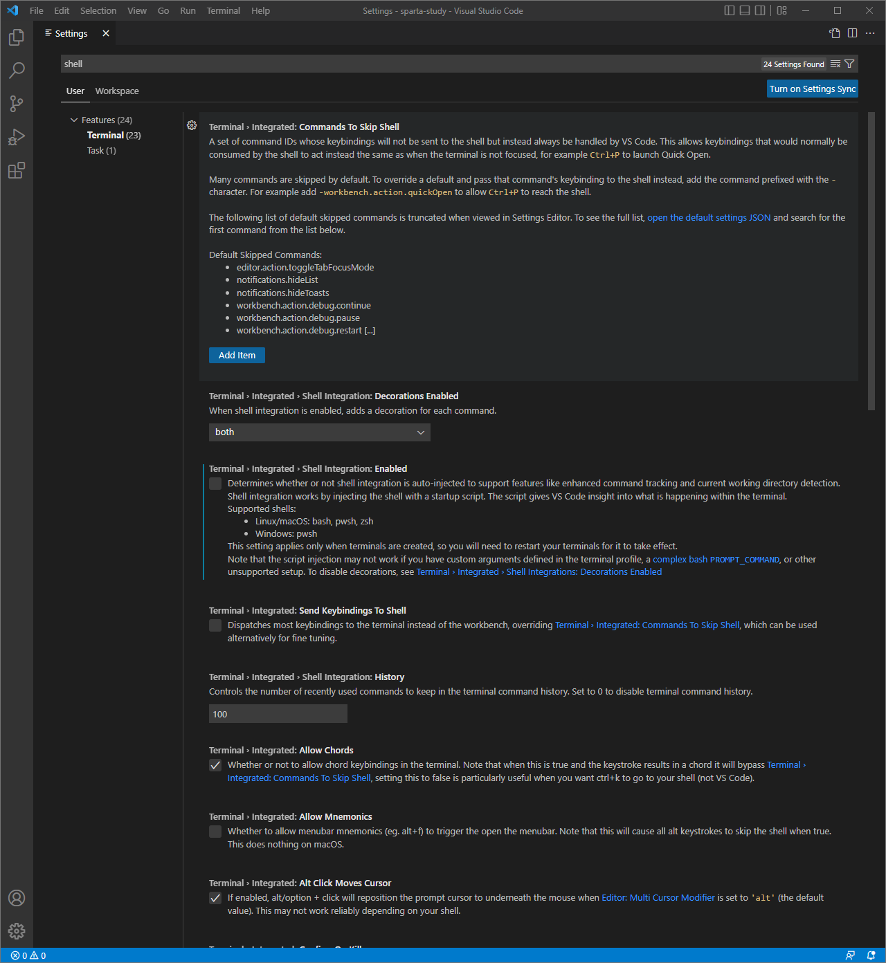Click the notifications.hideList list entry
This screenshot has width=886, height=963.
278,280
